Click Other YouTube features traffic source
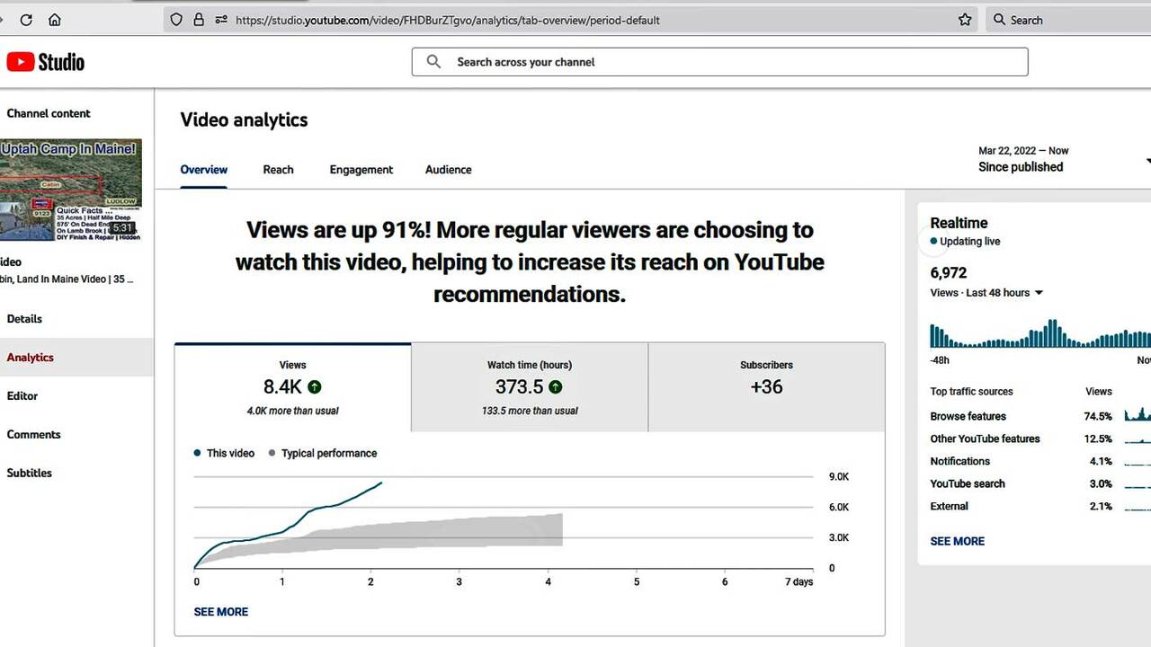1151x647 pixels. (x=1040, y=439)
